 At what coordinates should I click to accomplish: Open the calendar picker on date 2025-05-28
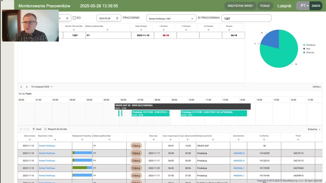(x=117, y=18)
